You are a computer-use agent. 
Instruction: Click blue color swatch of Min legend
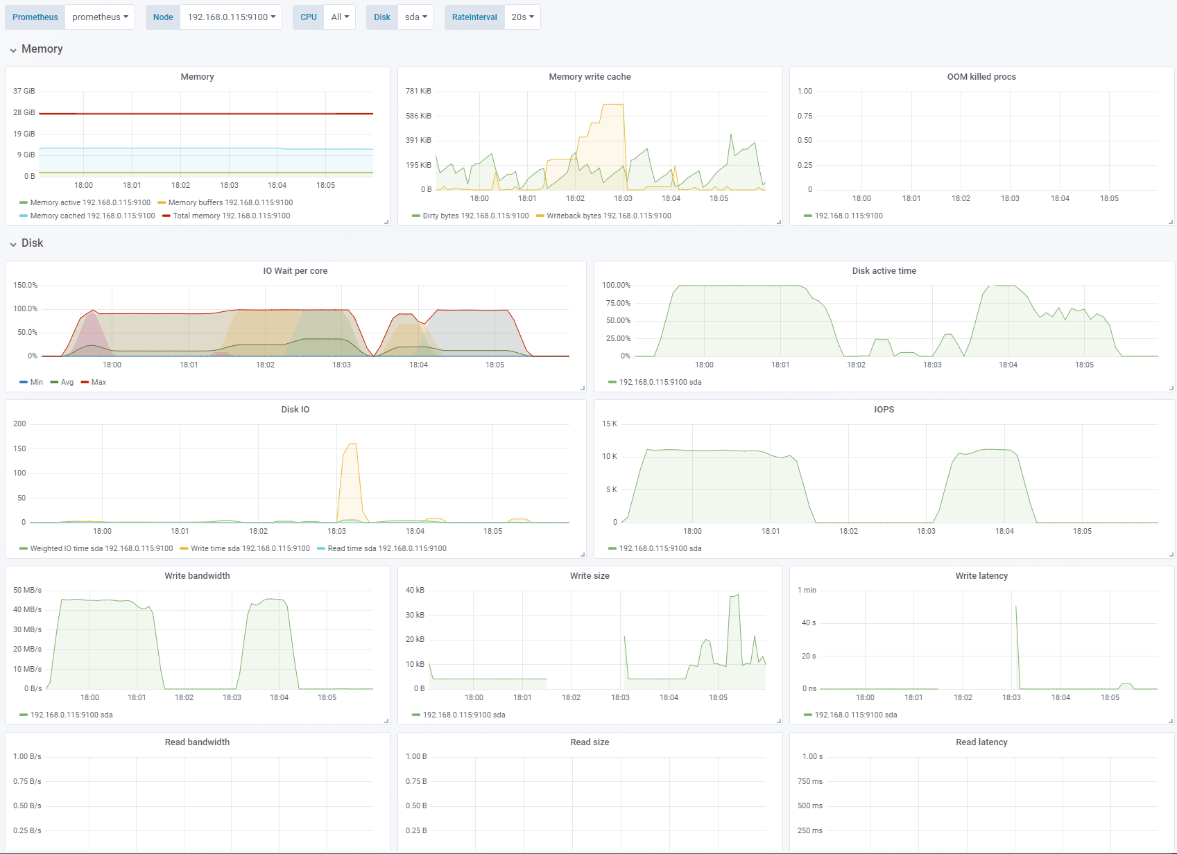(24, 382)
